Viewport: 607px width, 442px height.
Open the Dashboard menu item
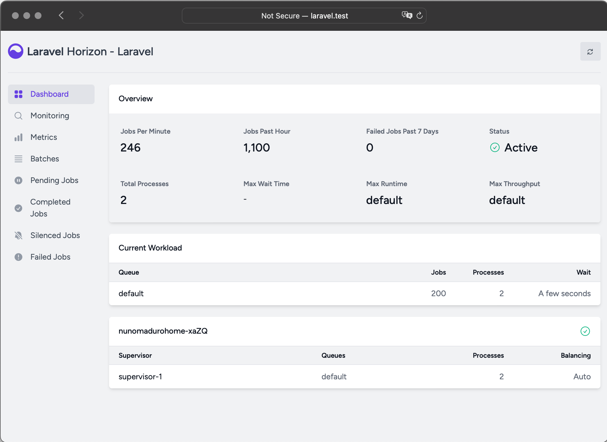(51, 94)
